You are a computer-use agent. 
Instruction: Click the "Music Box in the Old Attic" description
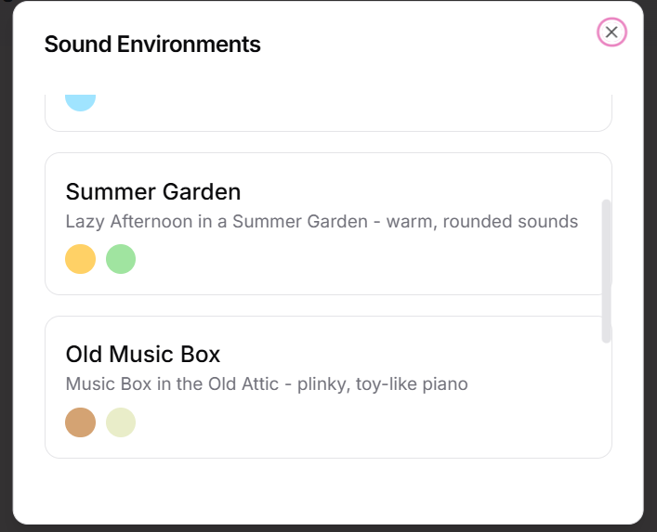coord(172,384)
